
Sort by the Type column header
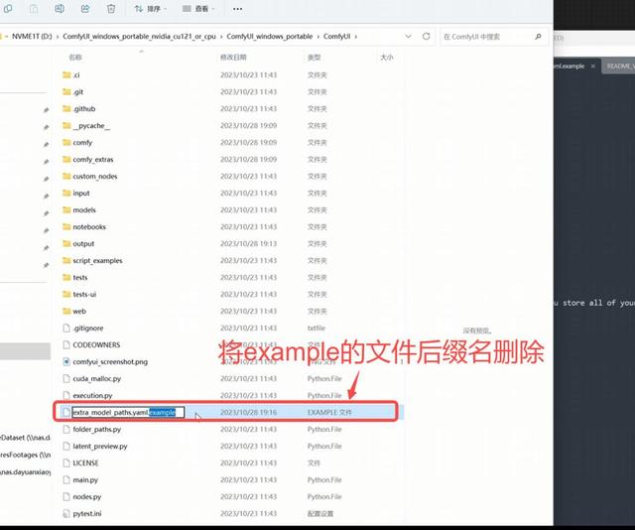pyautogui.click(x=315, y=58)
